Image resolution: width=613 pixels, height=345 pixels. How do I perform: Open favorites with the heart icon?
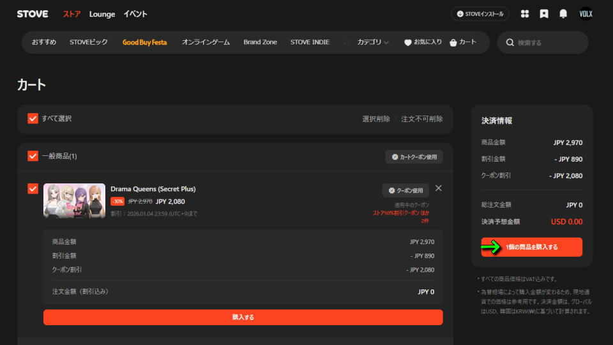pos(408,43)
